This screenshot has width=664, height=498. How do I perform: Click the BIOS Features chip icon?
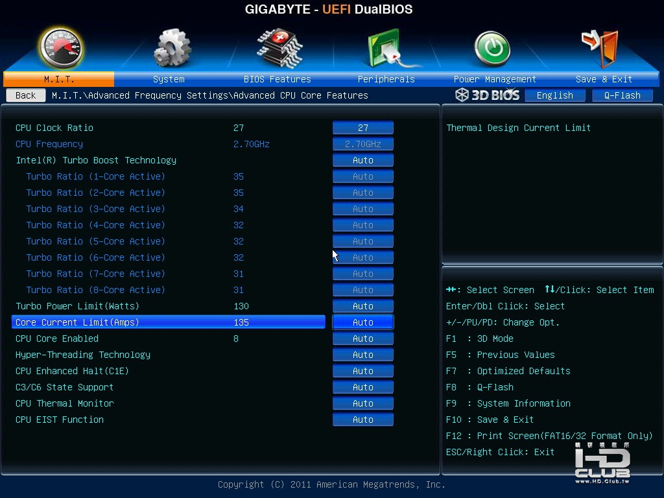tap(279, 48)
